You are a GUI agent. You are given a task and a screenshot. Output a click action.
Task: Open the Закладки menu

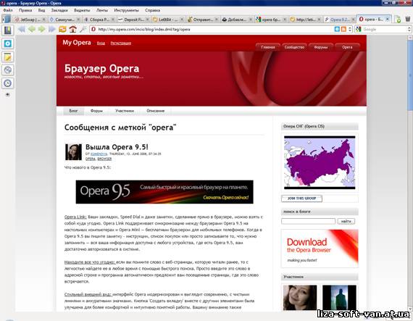click(59, 10)
